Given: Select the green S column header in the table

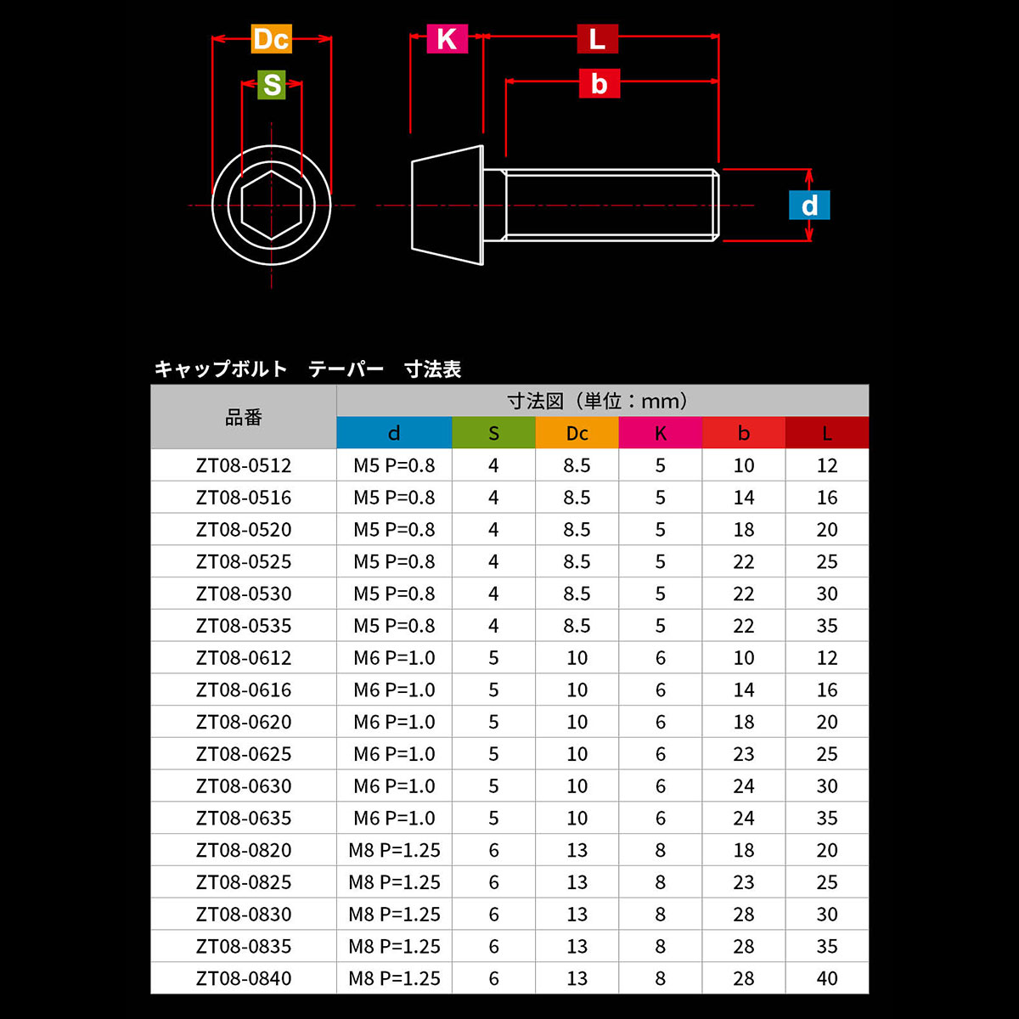Looking at the screenshot, I should [493, 433].
